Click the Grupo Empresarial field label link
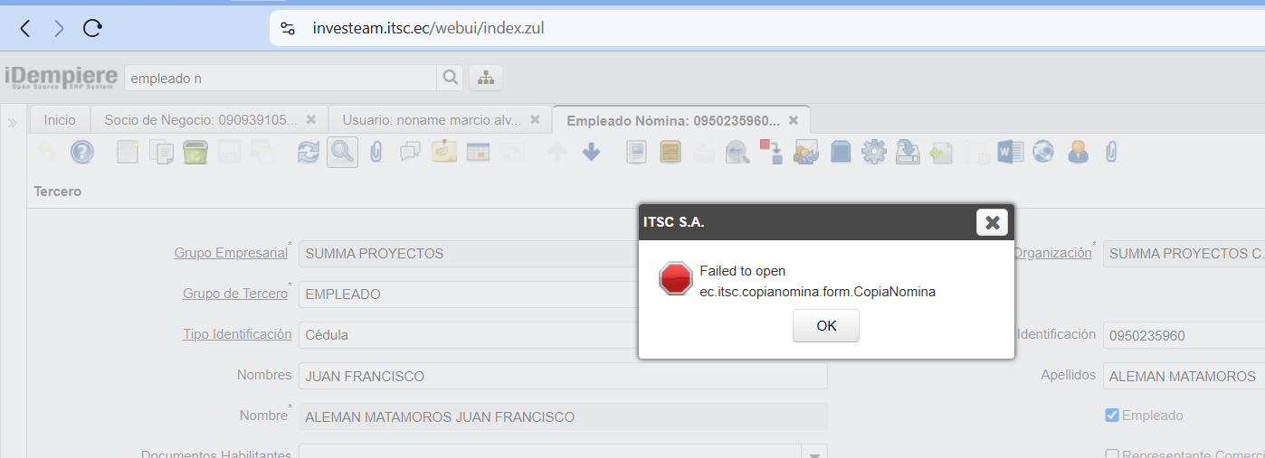The image size is (1265, 458). coord(231,254)
